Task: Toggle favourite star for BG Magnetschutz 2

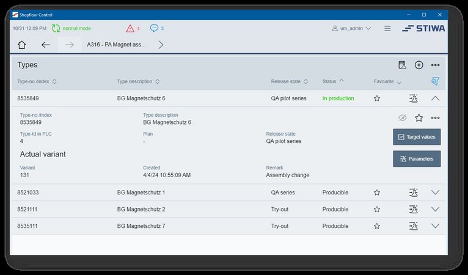Action: pos(377,209)
